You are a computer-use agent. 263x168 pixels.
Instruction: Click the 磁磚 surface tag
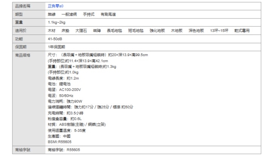pos(97,30)
